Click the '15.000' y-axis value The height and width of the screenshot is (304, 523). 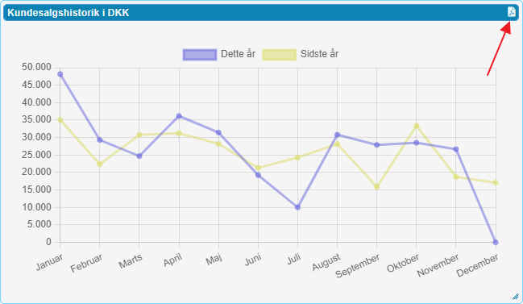coord(37,189)
